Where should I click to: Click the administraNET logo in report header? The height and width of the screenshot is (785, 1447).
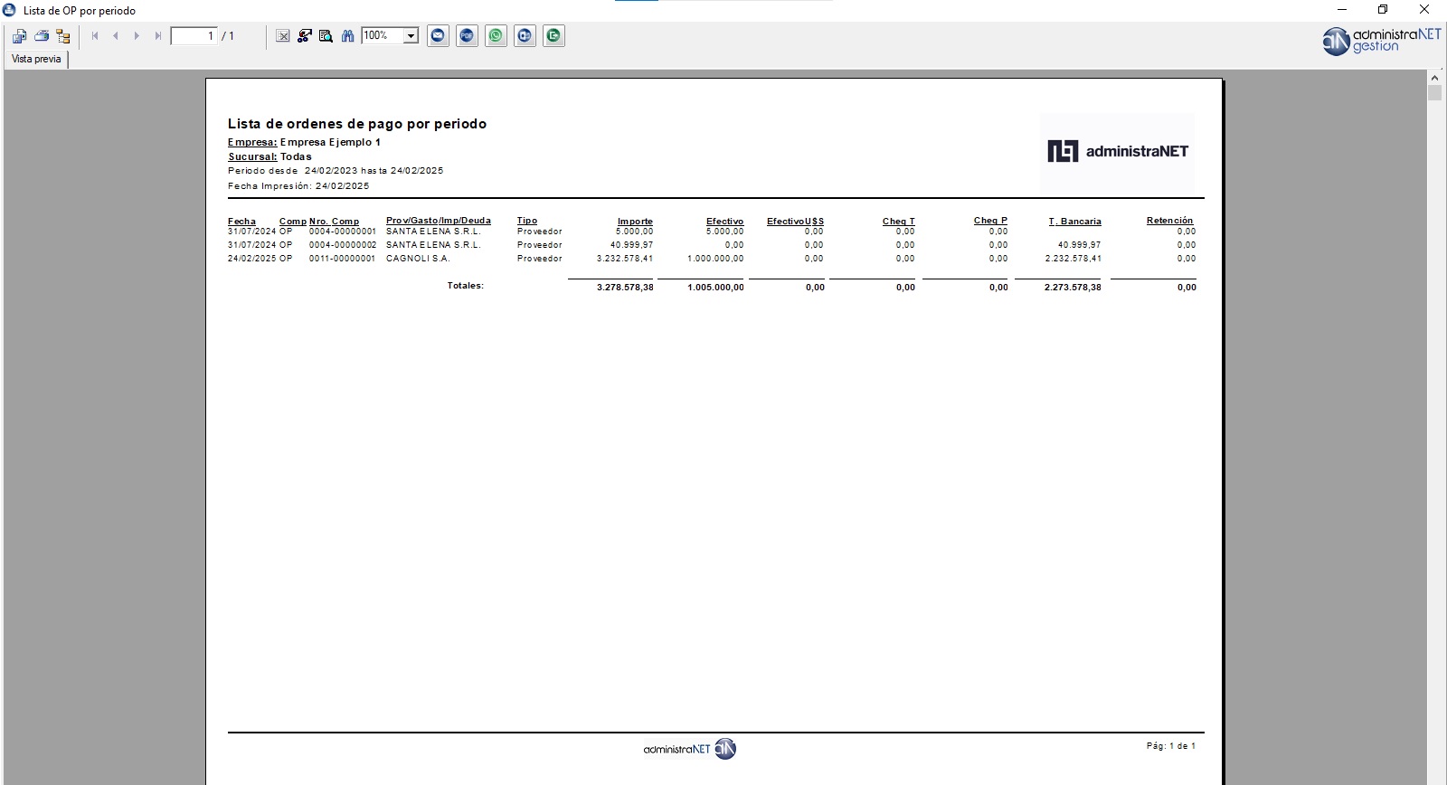pos(1118,151)
